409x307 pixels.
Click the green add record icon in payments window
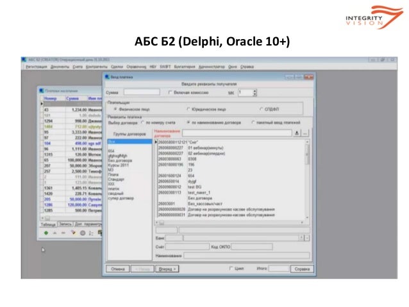(x=46, y=233)
